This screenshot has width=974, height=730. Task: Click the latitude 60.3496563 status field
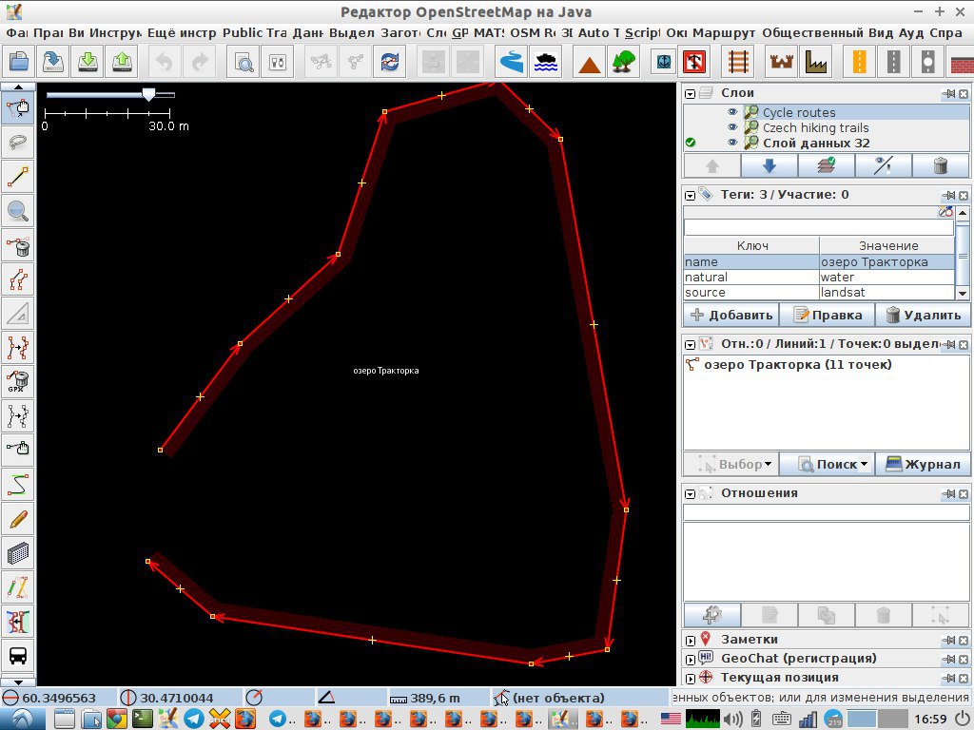[x=59, y=698]
